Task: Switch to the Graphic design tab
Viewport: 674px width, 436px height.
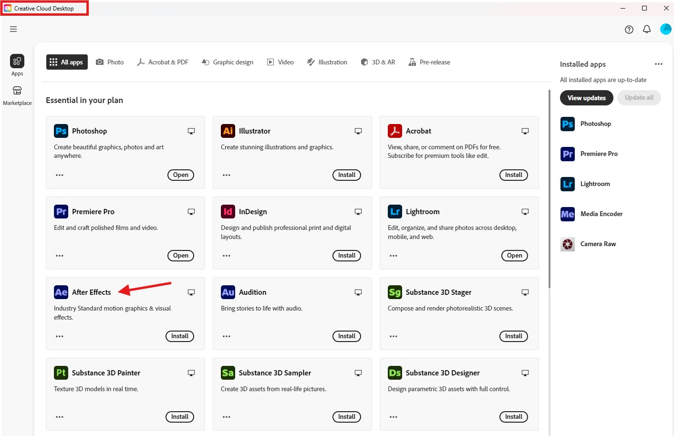Action: (x=228, y=62)
